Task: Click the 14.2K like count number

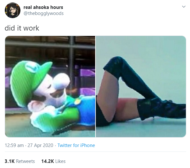Action: tap(48, 161)
